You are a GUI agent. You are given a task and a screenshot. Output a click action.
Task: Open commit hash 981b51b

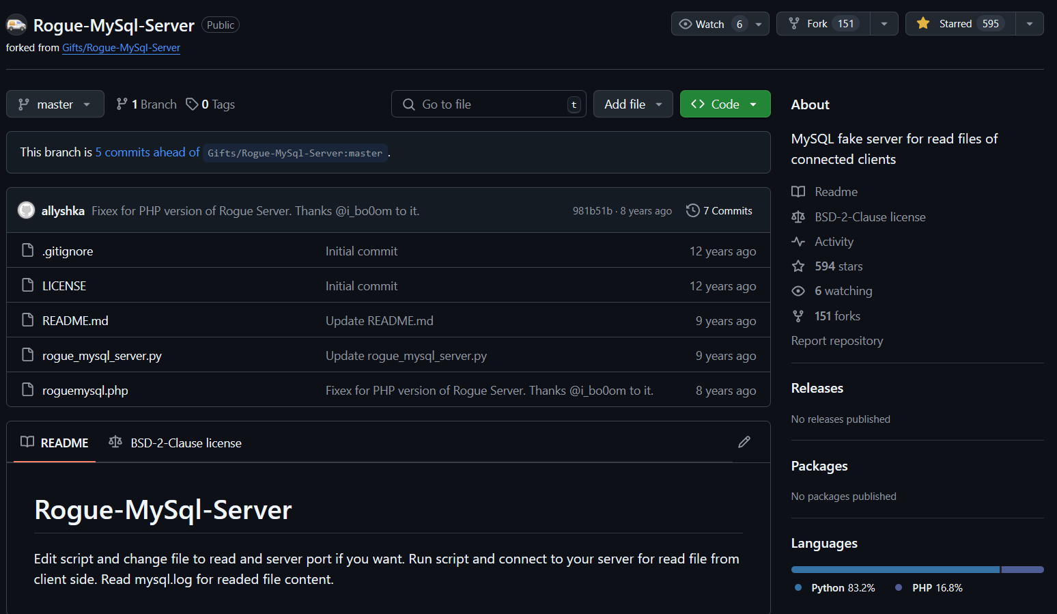(593, 211)
